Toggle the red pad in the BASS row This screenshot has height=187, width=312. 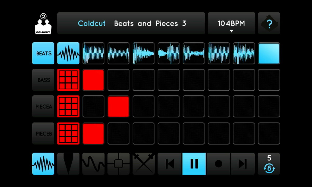tap(93, 80)
